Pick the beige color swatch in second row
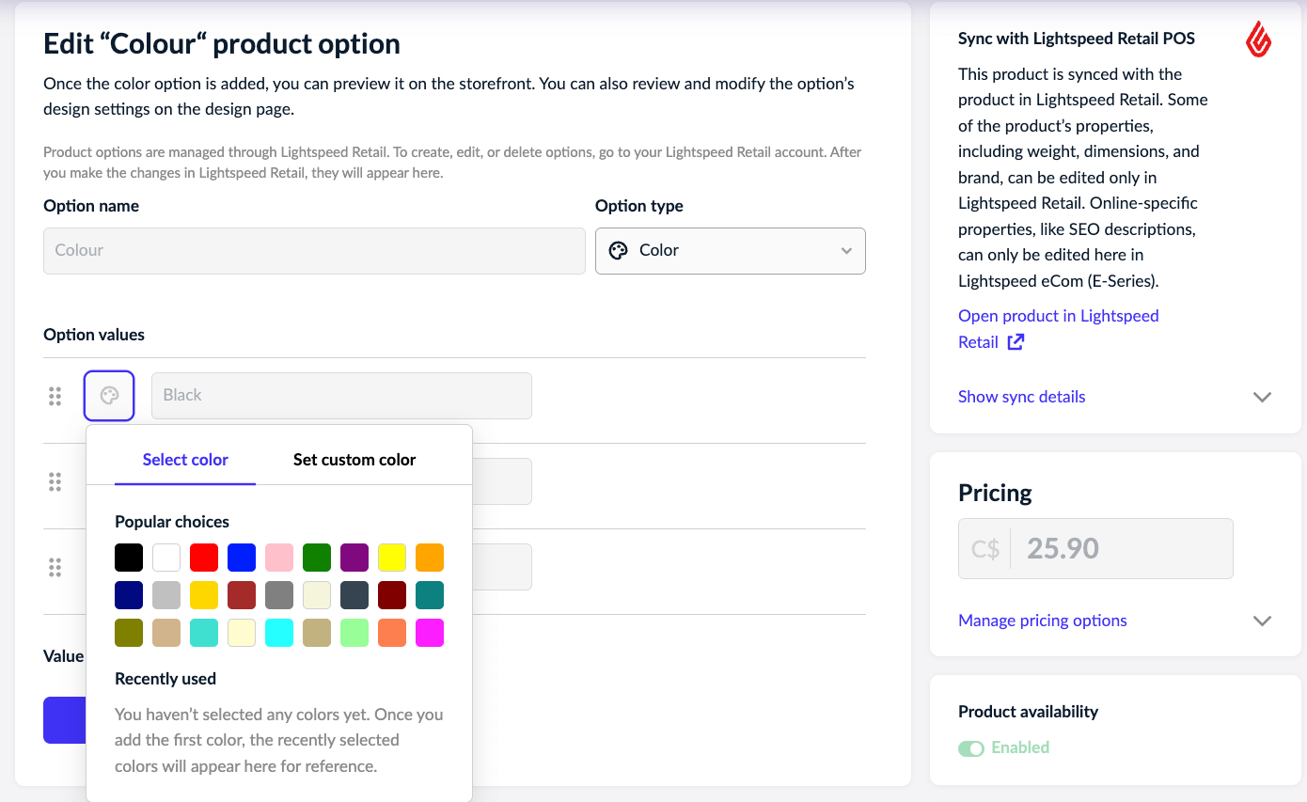Viewport: 1307px width, 802px height. pos(317,595)
